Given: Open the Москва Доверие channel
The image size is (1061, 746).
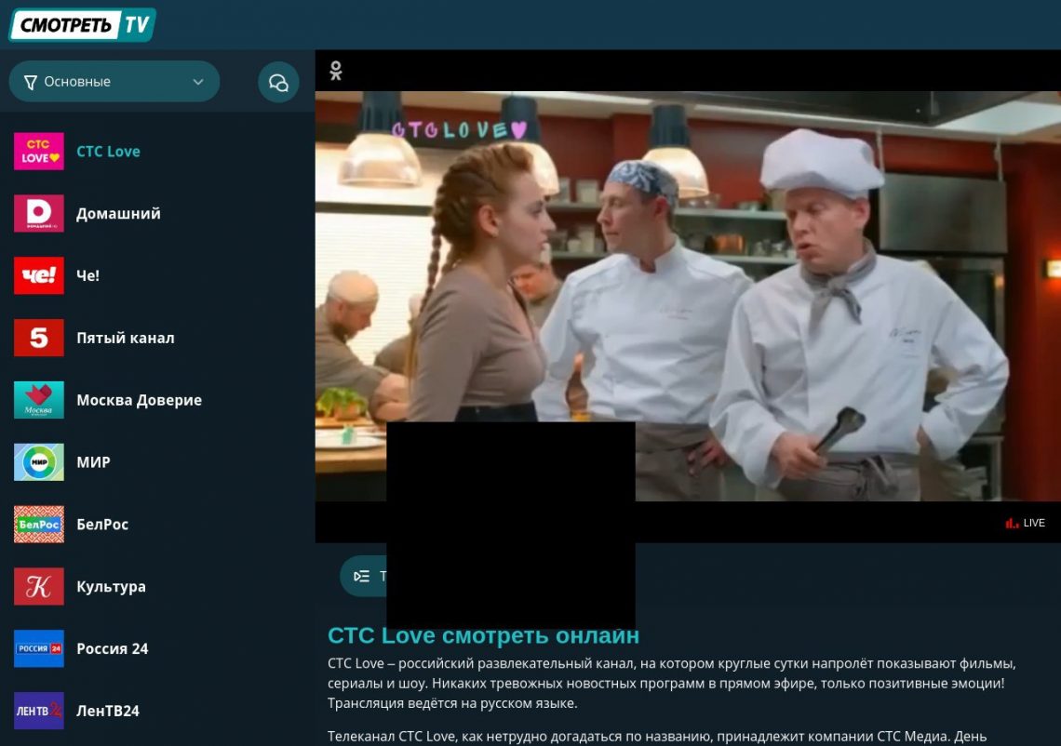Looking at the screenshot, I should click(140, 400).
